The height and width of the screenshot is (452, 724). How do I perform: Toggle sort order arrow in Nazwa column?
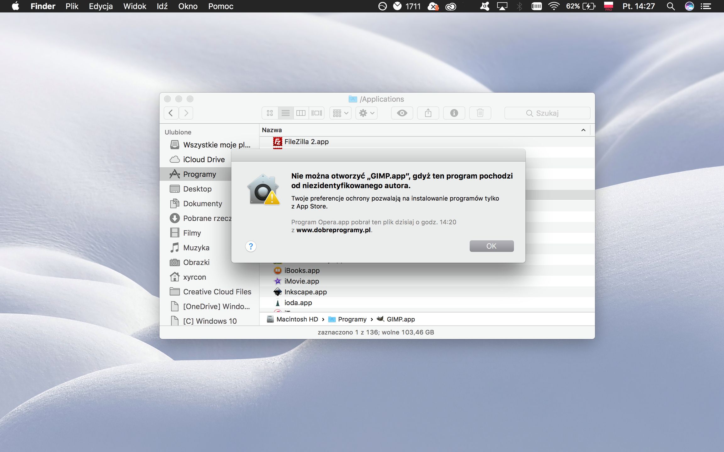[583, 130]
